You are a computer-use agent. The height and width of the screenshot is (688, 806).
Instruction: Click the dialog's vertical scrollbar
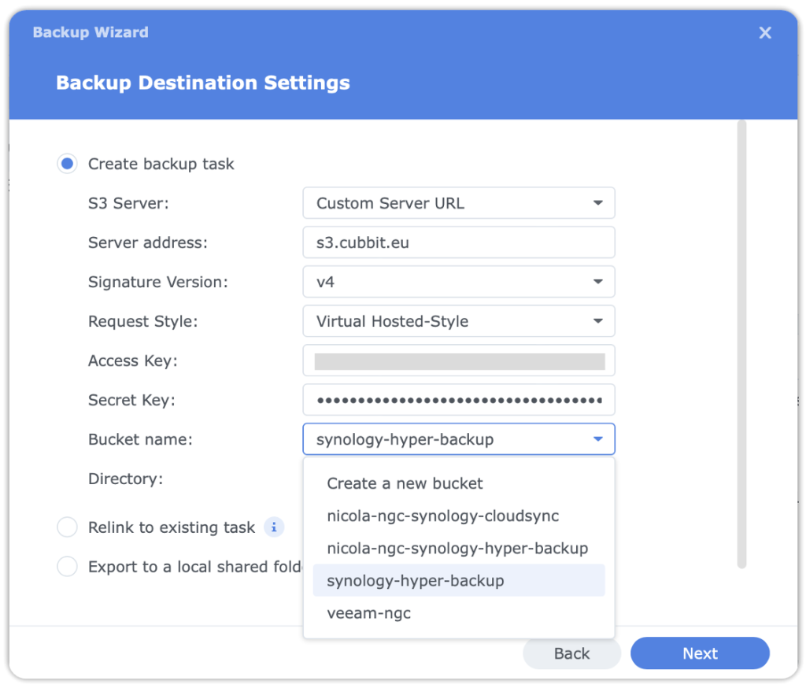pos(741,343)
